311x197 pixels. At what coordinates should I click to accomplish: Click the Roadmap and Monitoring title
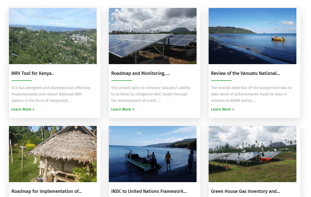(x=140, y=73)
